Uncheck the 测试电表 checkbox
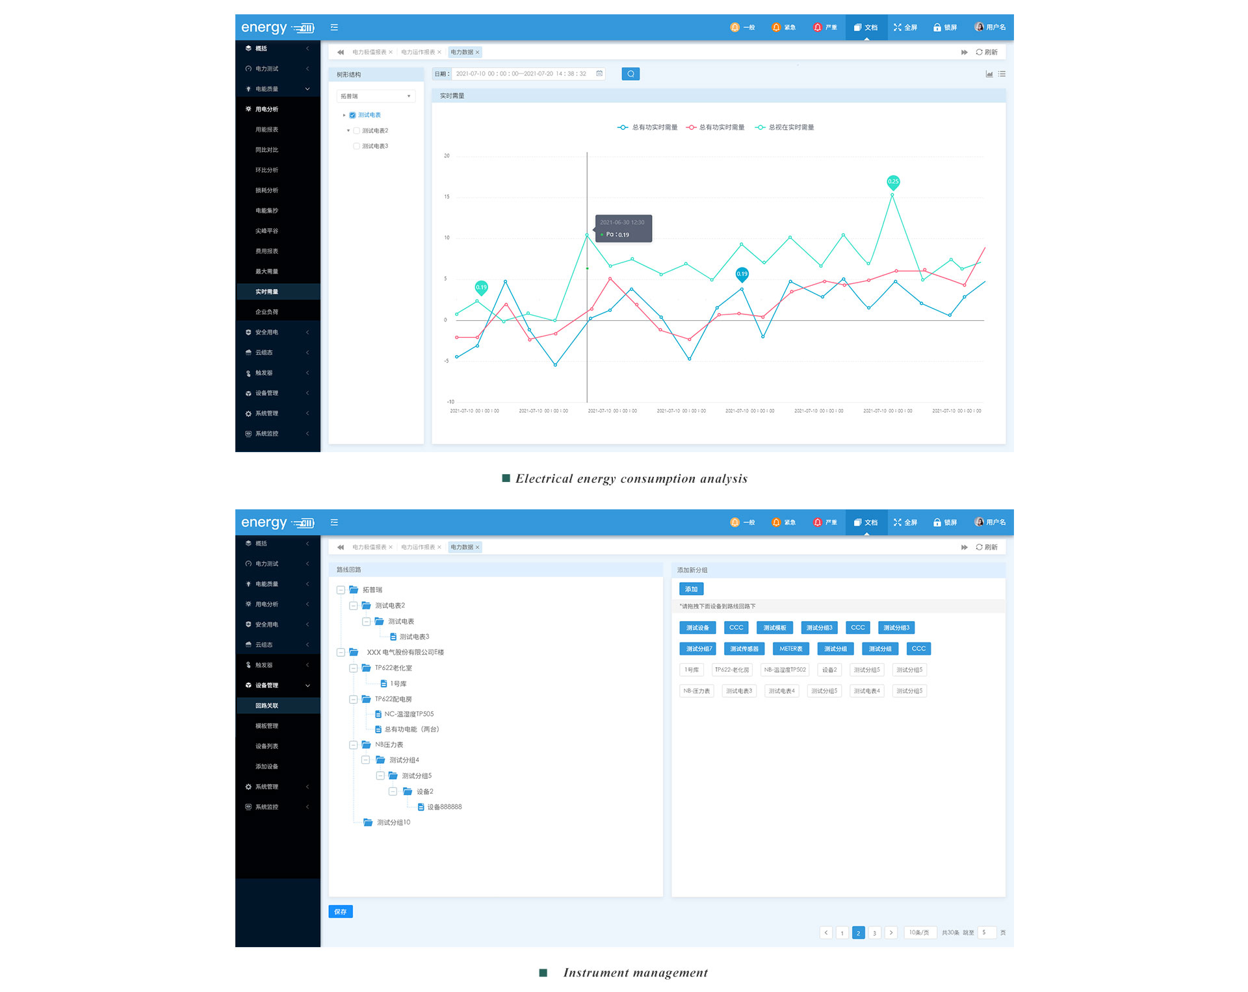Image resolution: width=1248 pixels, height=992 pixels. tap(352, 115)
